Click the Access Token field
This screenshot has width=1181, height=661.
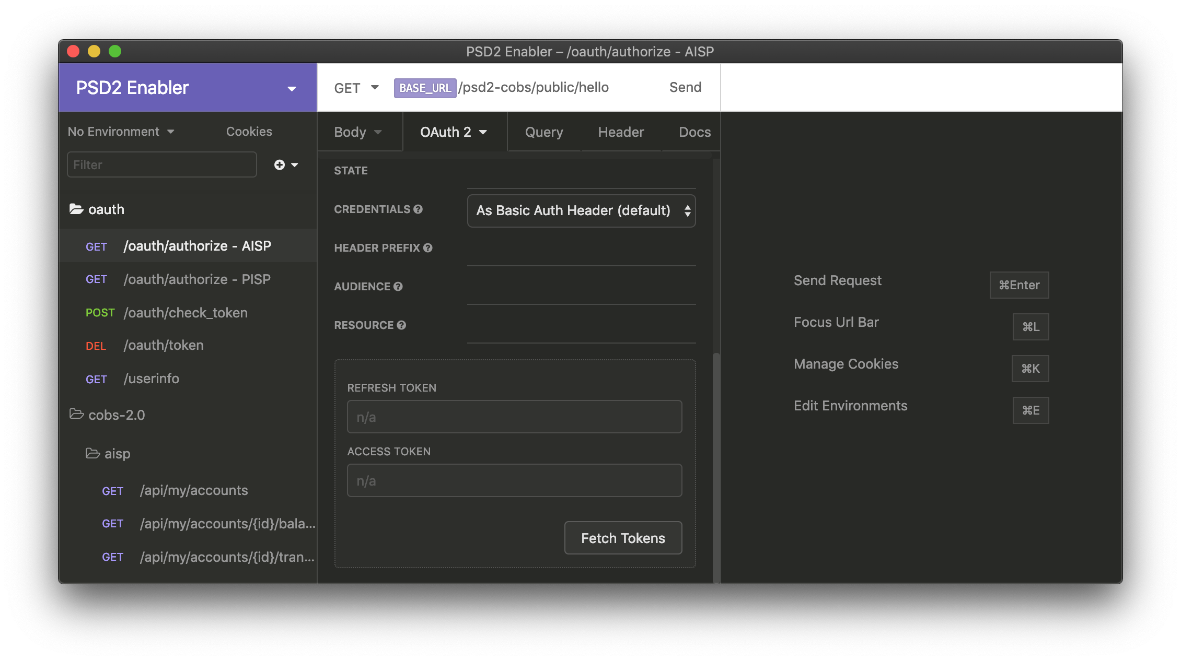(x=514, y=480)
